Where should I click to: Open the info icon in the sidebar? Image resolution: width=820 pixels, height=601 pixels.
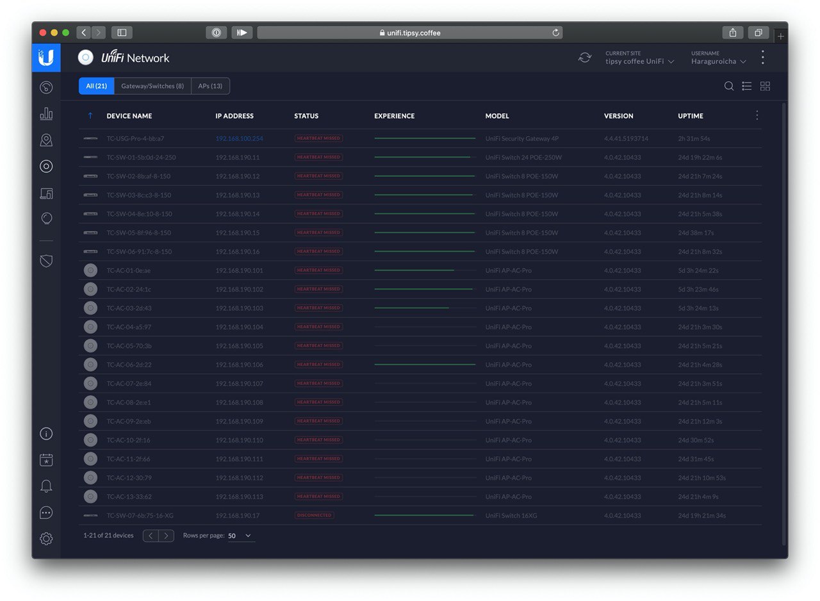[46, 434]
